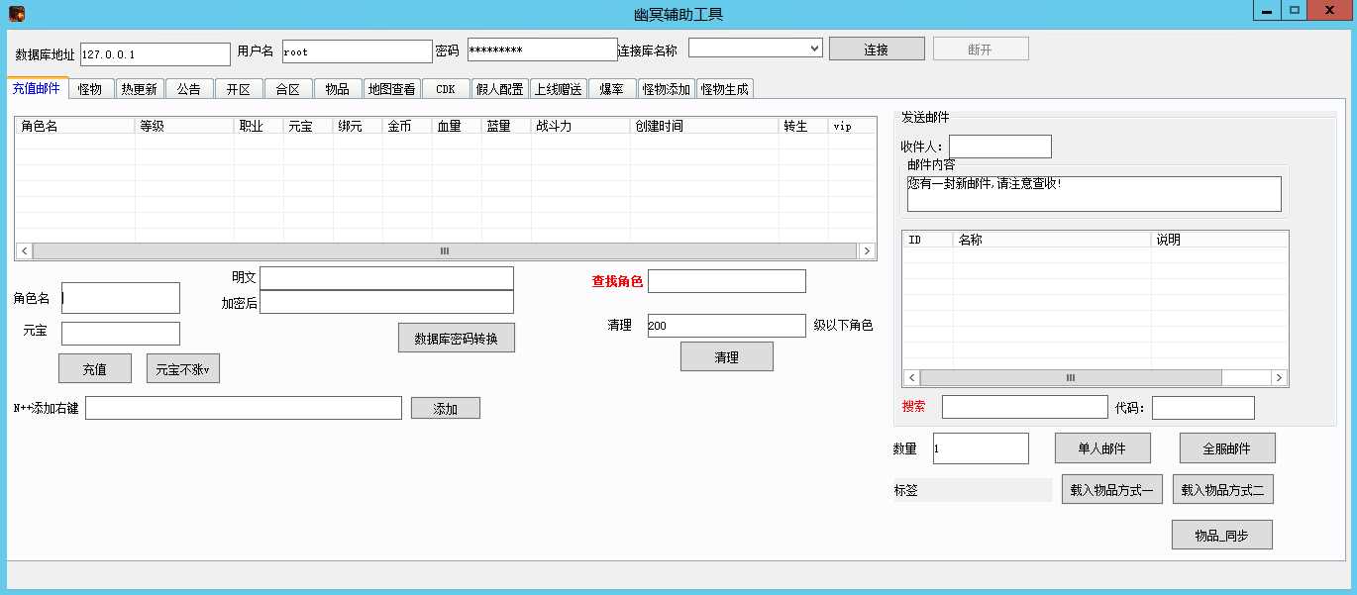The height and width of the screenshot is (595, 1357).
Task: Sort the table by the 等级 column header
Action: tap(183, 126)
